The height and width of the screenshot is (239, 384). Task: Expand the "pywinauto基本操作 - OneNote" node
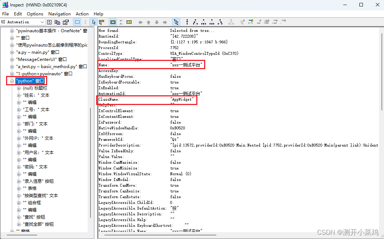(x=12, y=31)
